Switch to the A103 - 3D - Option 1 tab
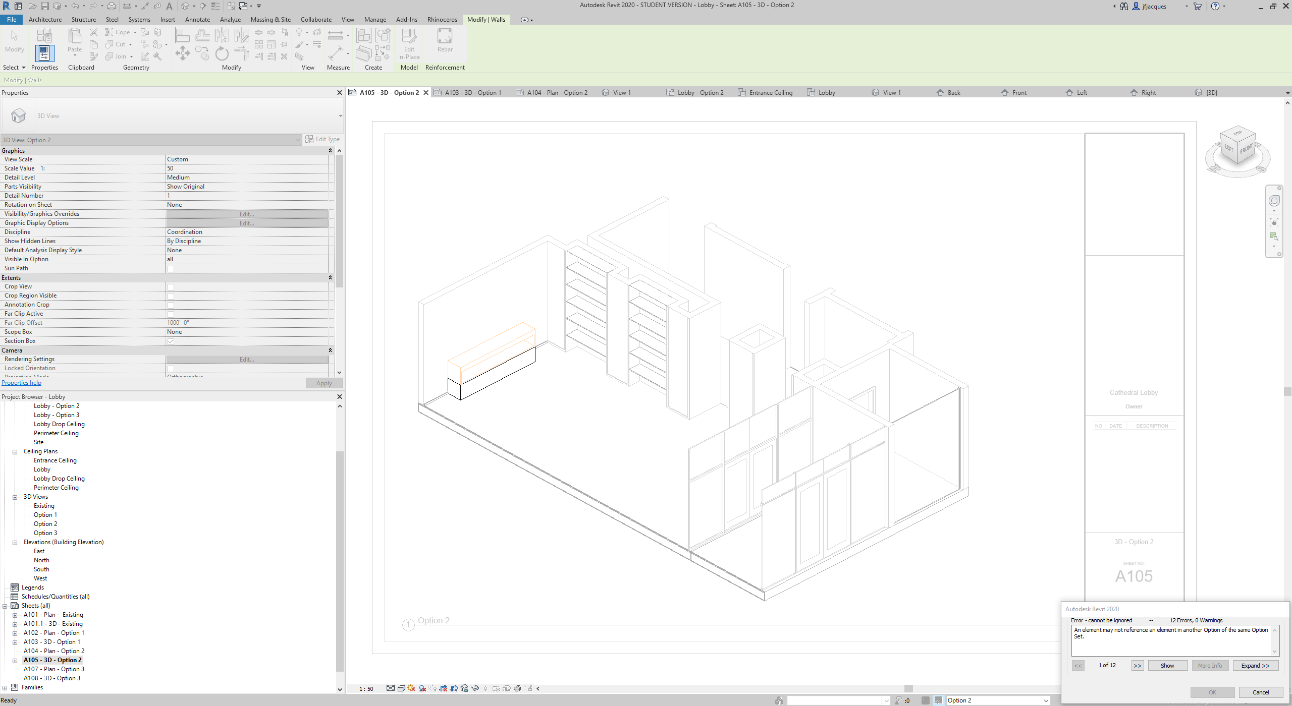This screenshot has height=706, width=1292. (x=472, y=92)
